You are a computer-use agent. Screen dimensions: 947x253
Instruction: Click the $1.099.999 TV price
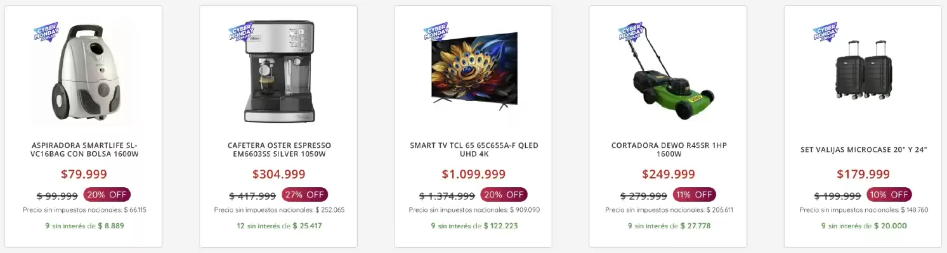[x=474, y=175]
